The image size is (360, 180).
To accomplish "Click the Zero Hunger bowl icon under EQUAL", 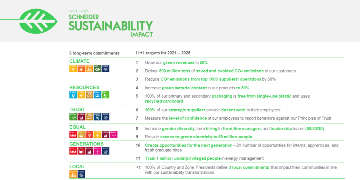I will tap(81, 134).
